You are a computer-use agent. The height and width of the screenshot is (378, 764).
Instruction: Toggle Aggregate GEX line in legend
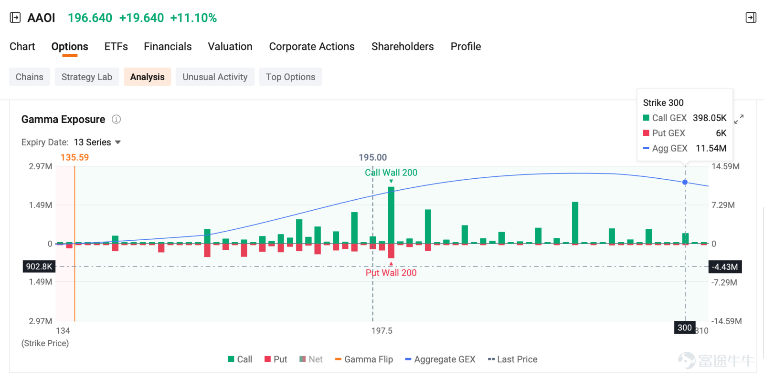click(440, 359)
